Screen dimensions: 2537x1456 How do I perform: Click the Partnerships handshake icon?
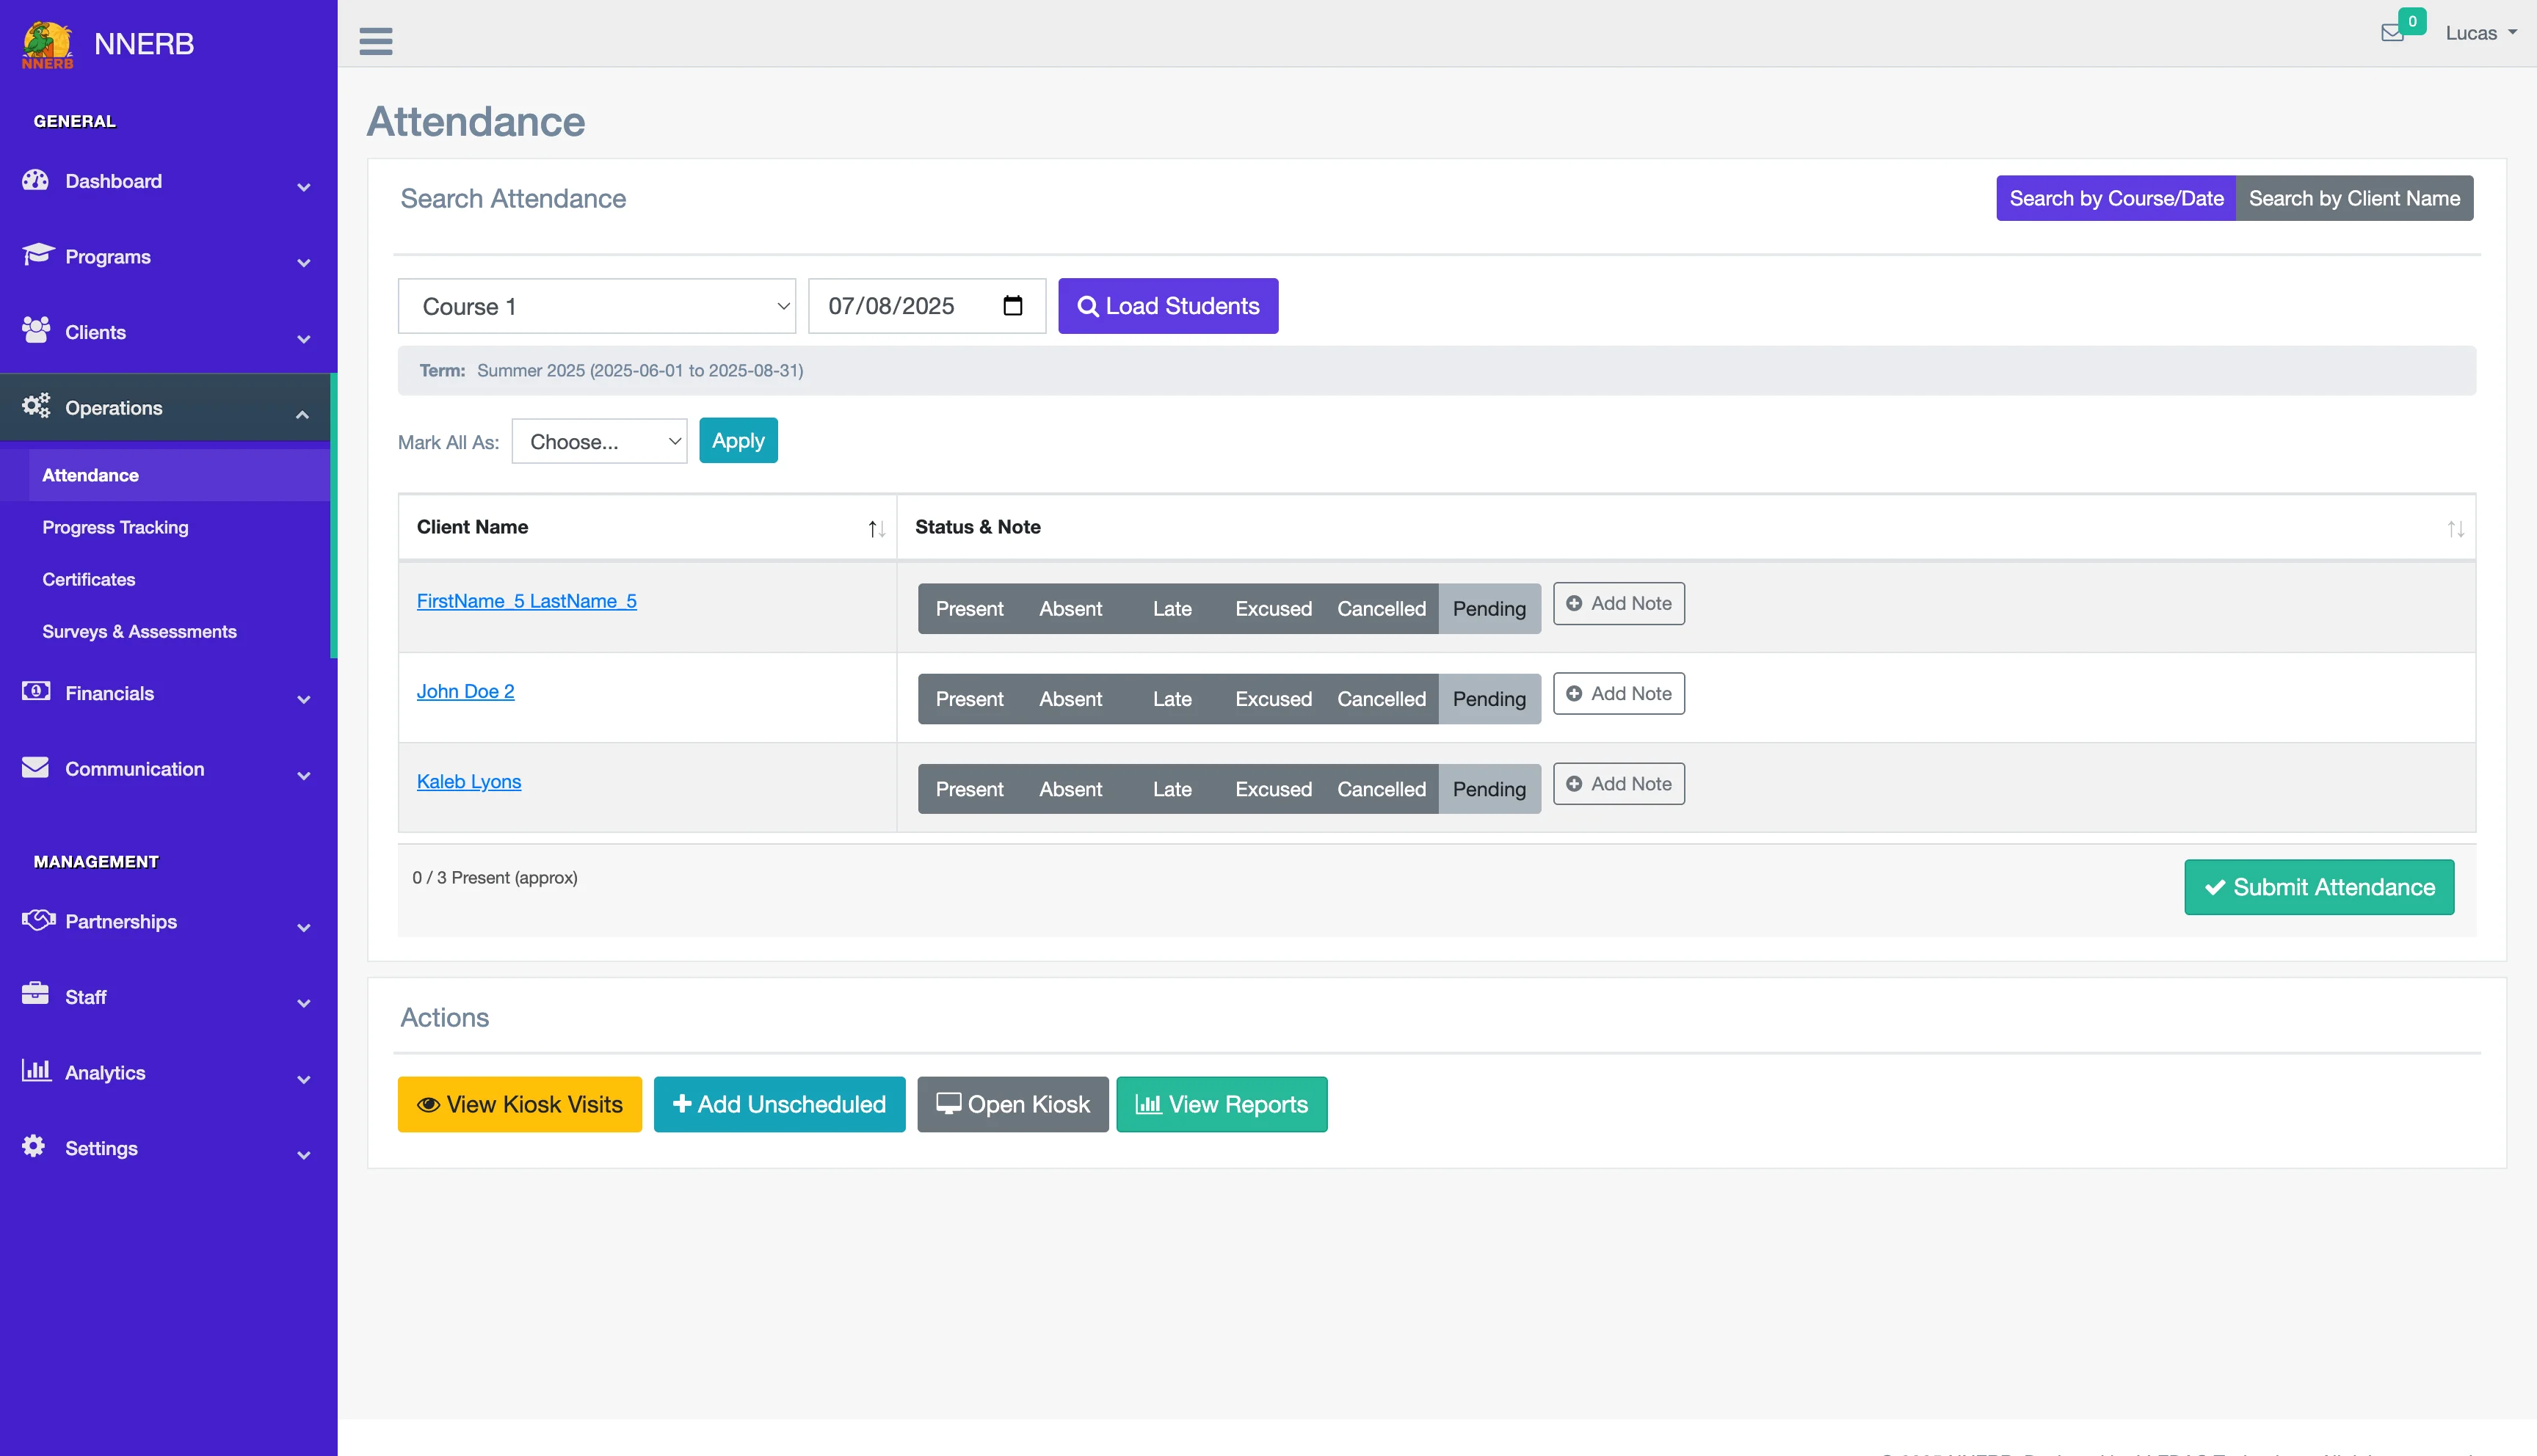38,920
